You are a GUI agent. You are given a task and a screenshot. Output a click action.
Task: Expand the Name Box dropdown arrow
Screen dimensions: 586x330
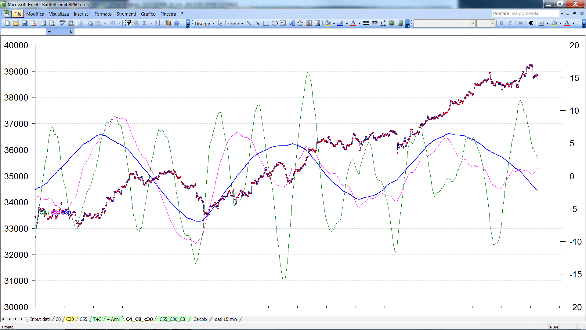(x=49, y=32)
